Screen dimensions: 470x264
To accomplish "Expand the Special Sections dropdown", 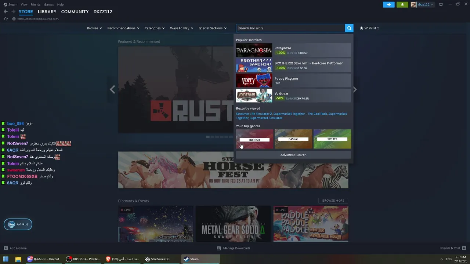I will pos(213,28).
